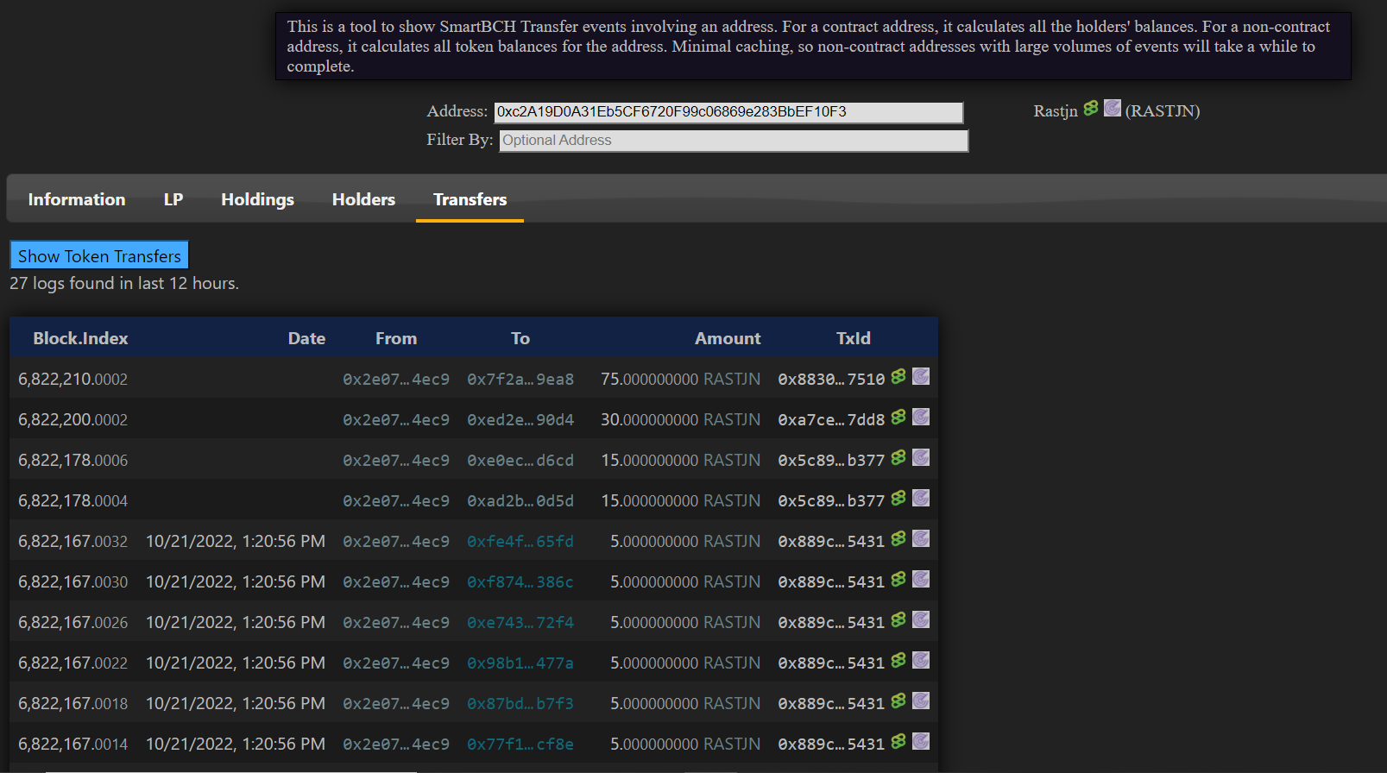Select the Transfers tab

(470, 199)
